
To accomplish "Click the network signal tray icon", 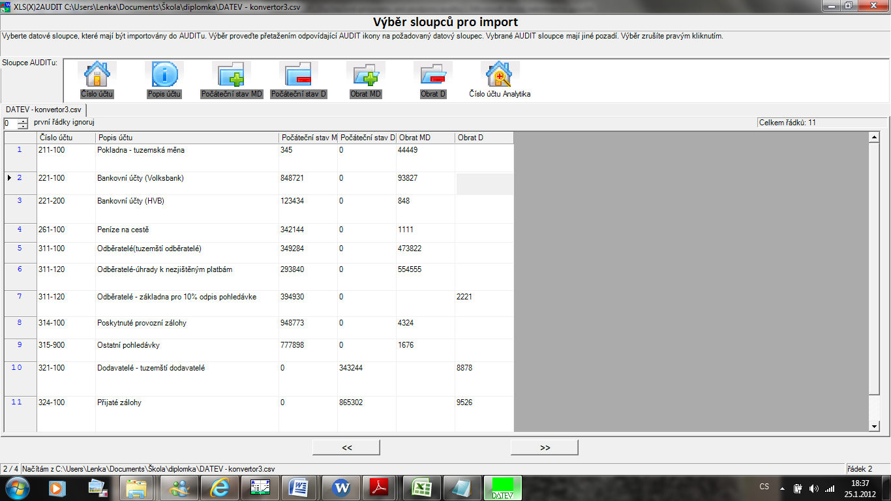I will click(830, 488).
